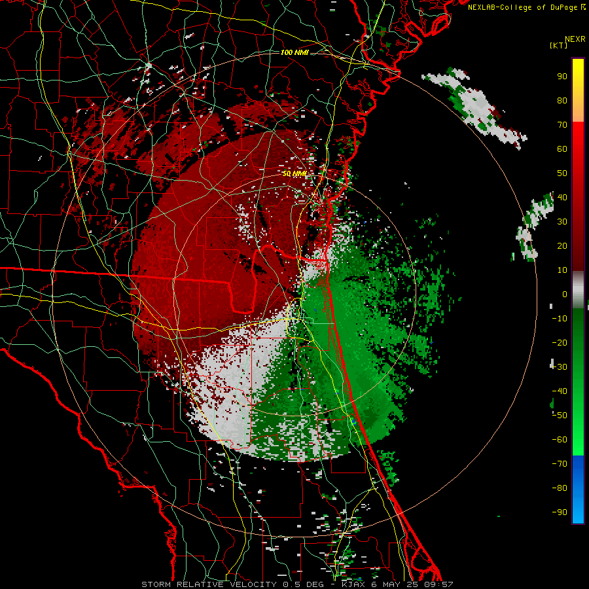Click the Storm Relative Velocity caption at bottom
The width and height of the screenshot is (589, 589).
[x=297, y=584]
